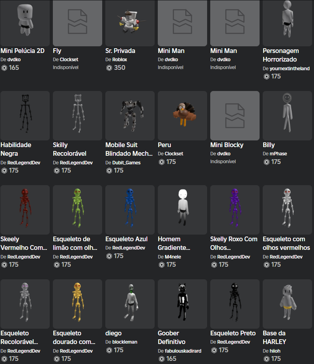Viewport: 314px width, 364px height.
Task: Click the 165 price under Goober Definitivo
Action: [171, 359]
